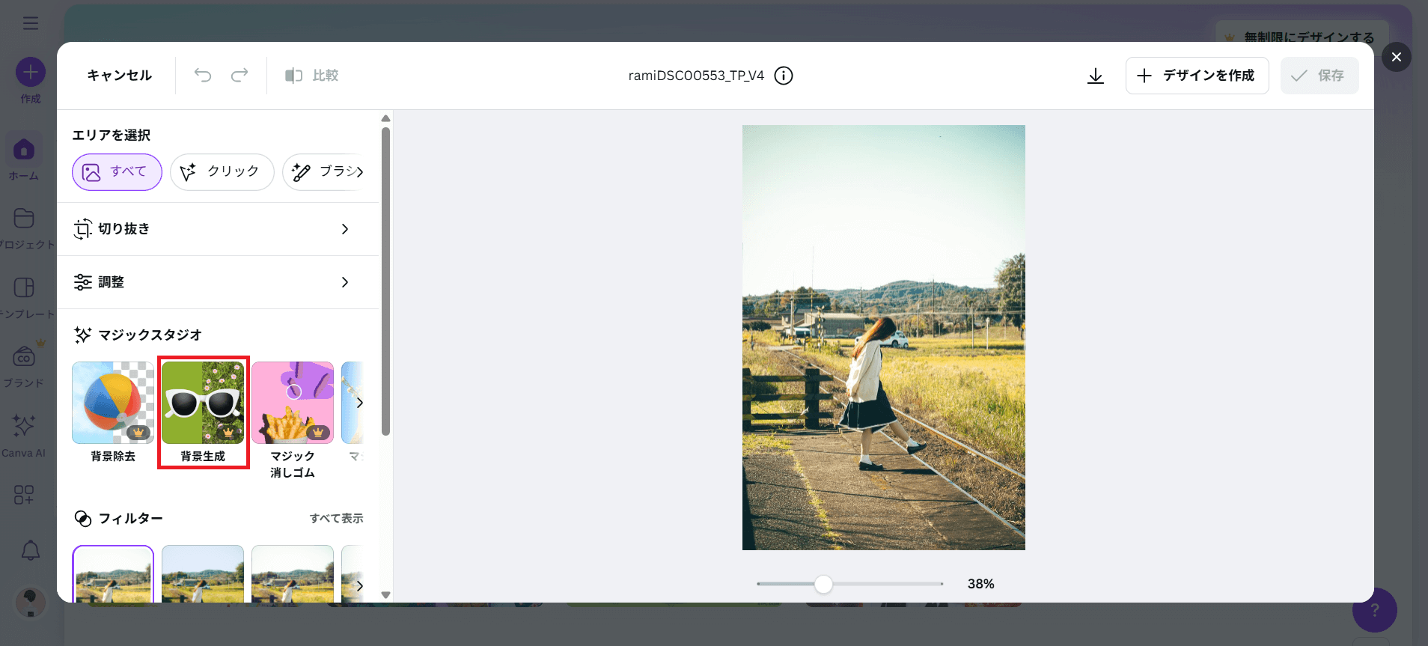
Task: Select the クリック selection mode
Action: (222, 172)
